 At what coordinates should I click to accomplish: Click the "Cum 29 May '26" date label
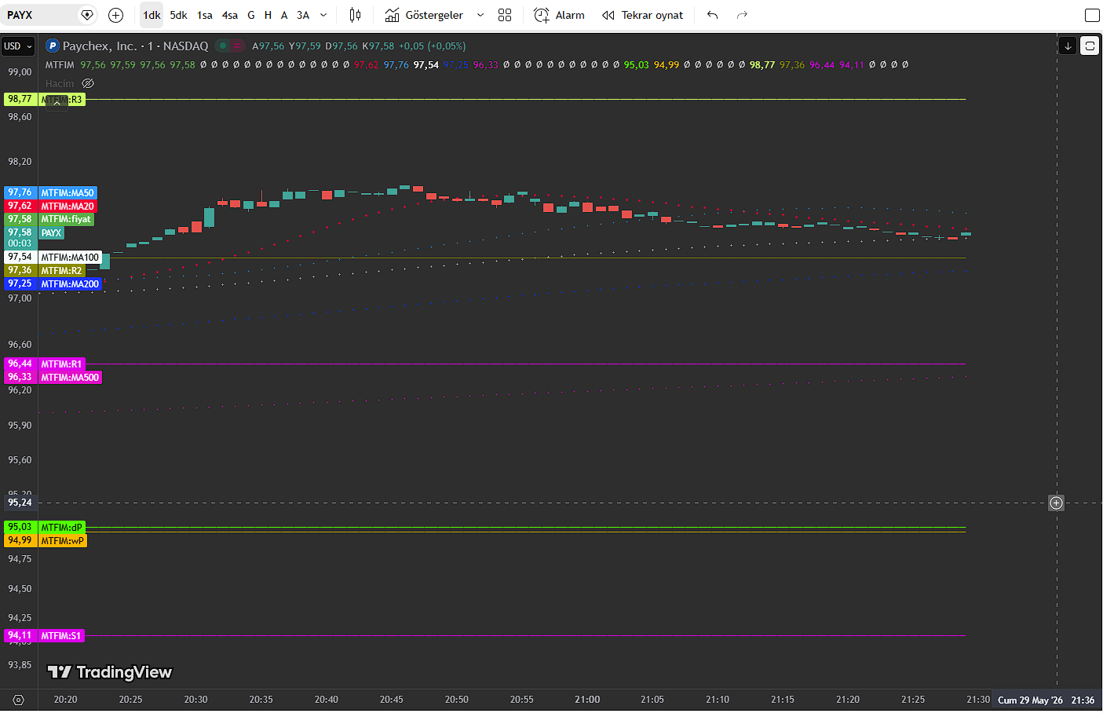pyautogui.click(x=1030, y=700)
